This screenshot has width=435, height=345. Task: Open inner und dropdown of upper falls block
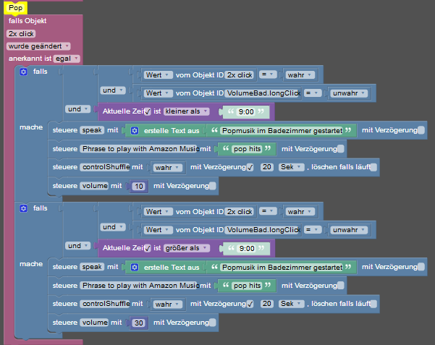click(x=113, y=90)
